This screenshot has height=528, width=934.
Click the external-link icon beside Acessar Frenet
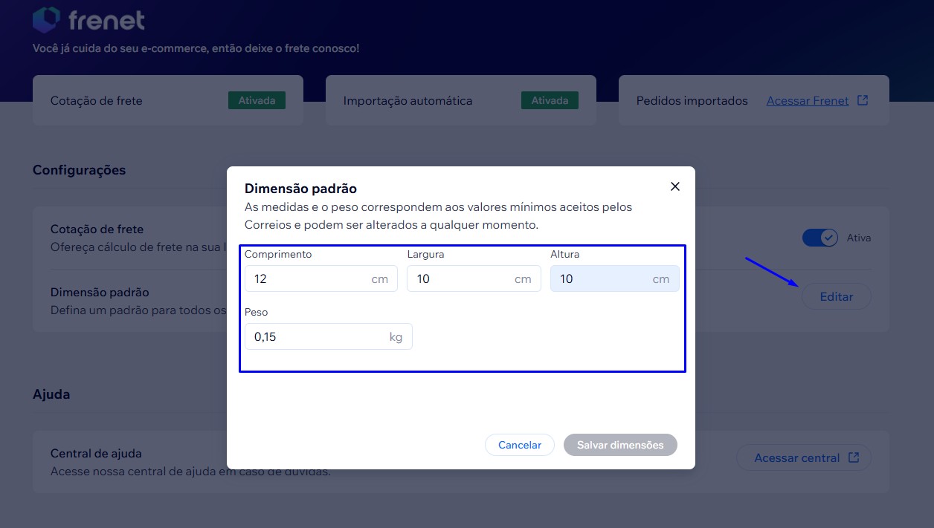pos(862,100)
